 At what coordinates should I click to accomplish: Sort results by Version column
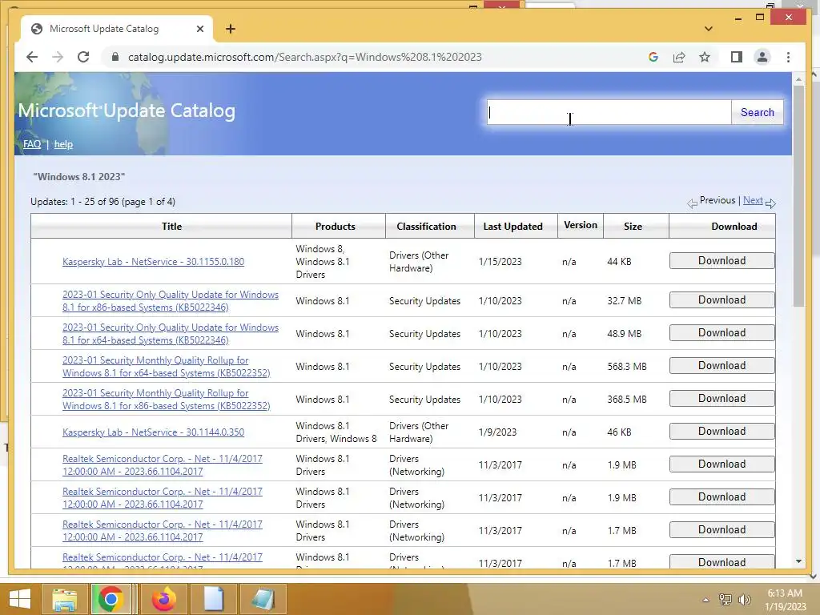point(581,225)
